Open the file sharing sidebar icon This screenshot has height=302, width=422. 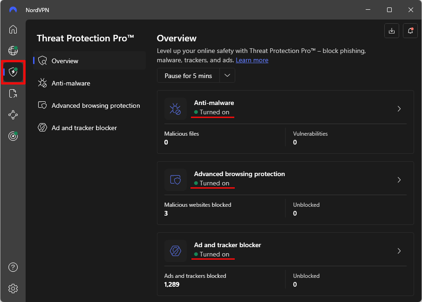pos(13,93)
